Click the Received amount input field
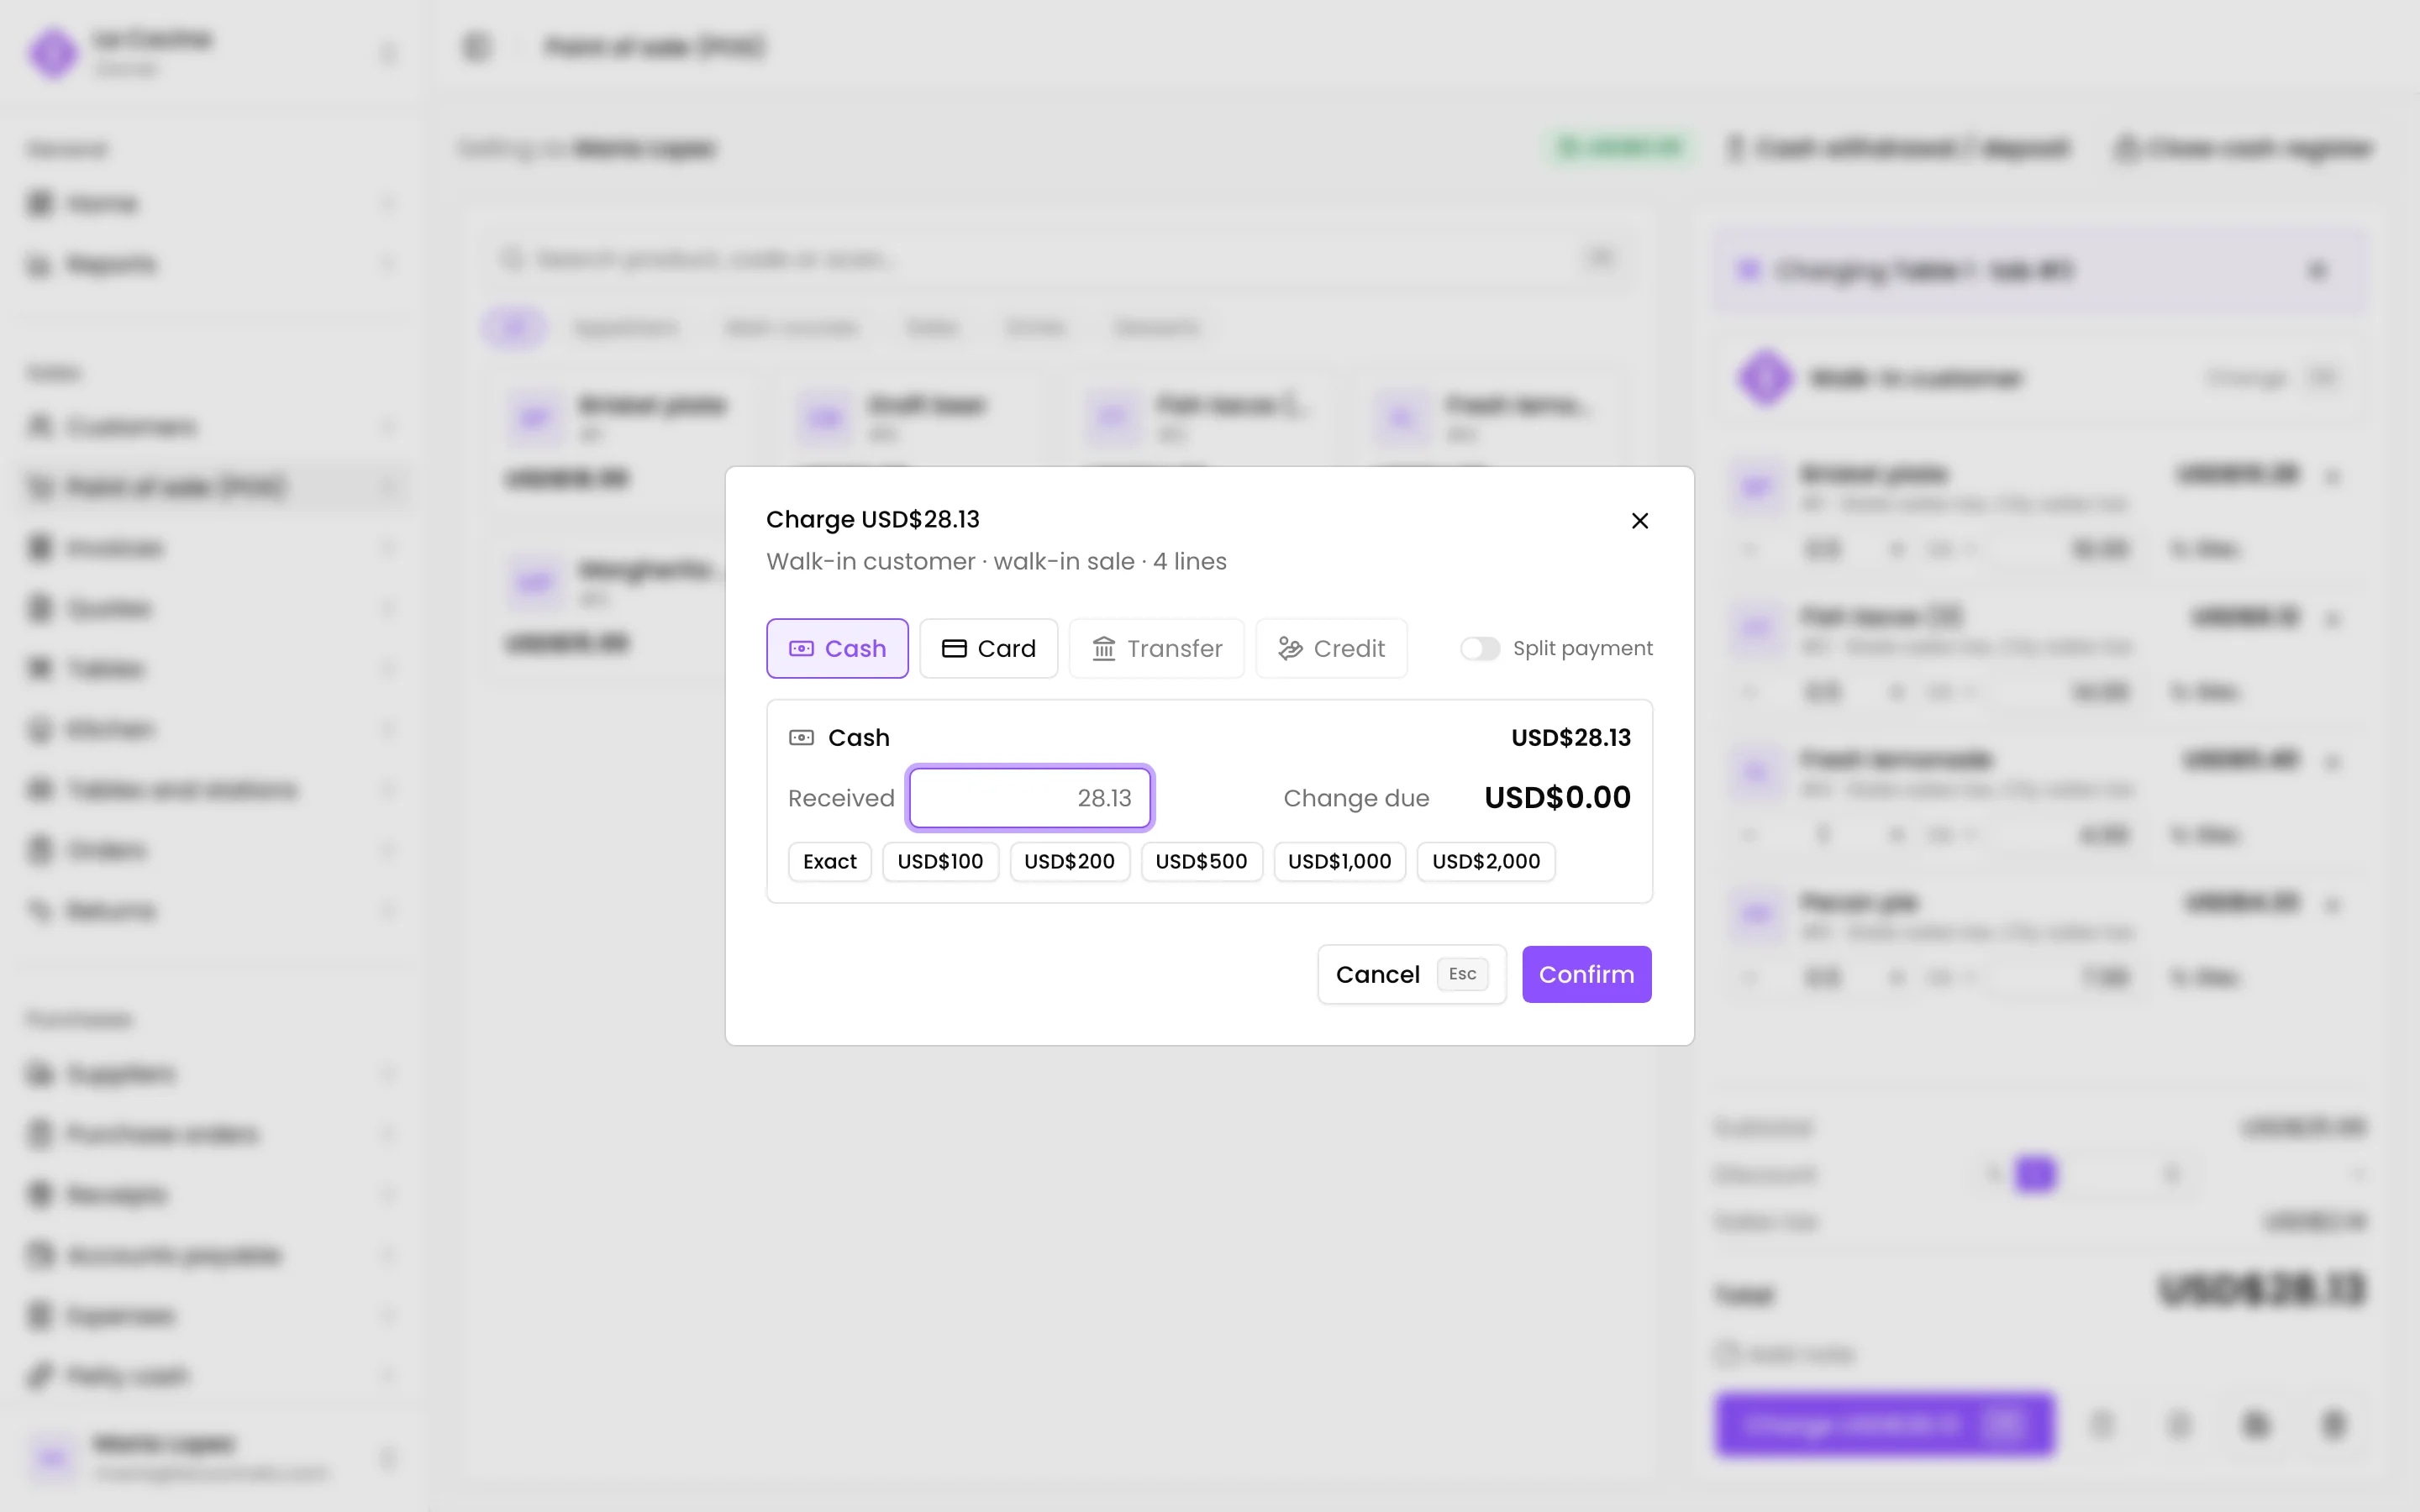Screen dimensions: 2420x1512 tap(1030, 798)
